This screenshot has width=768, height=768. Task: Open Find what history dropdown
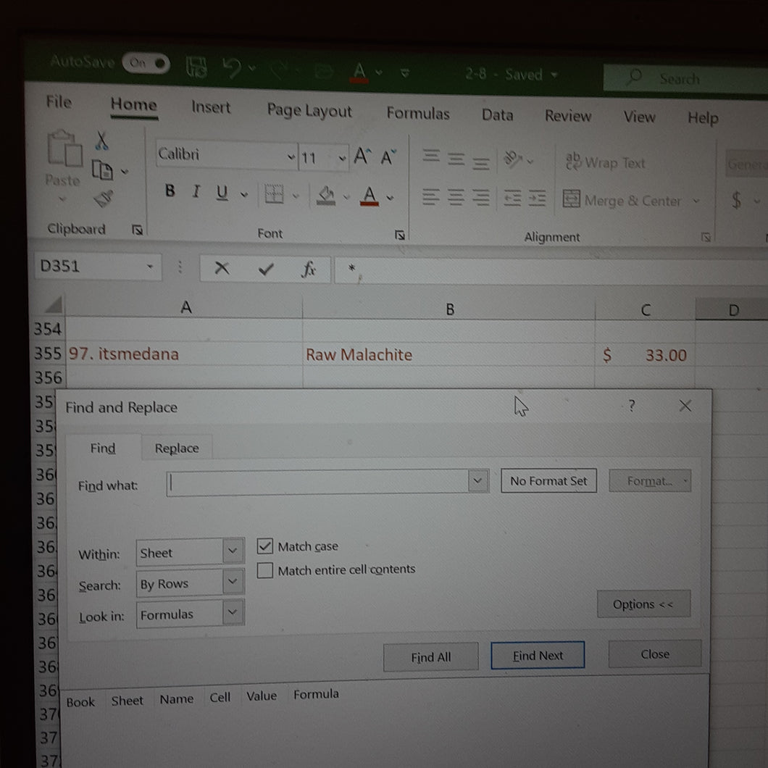click(478, 482)
